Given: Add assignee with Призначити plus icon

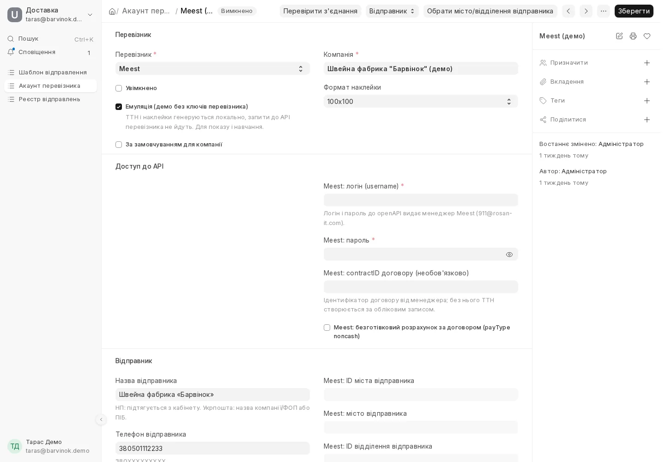Looking at the screenshot, I should pyautogui.click(x=647, y=63).
